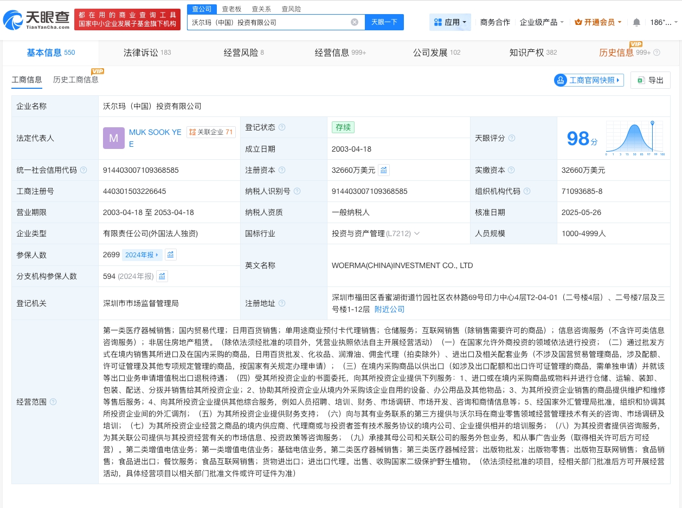Click 深圳市市场监督管理局 registration authority
Screen dimensions: 682x508
tap(140, 303)
